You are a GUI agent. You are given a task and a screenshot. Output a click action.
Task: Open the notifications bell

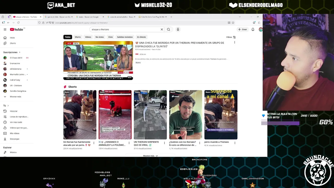click(253, 30)
